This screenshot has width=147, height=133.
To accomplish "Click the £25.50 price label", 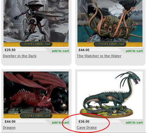I will (10, 50).
